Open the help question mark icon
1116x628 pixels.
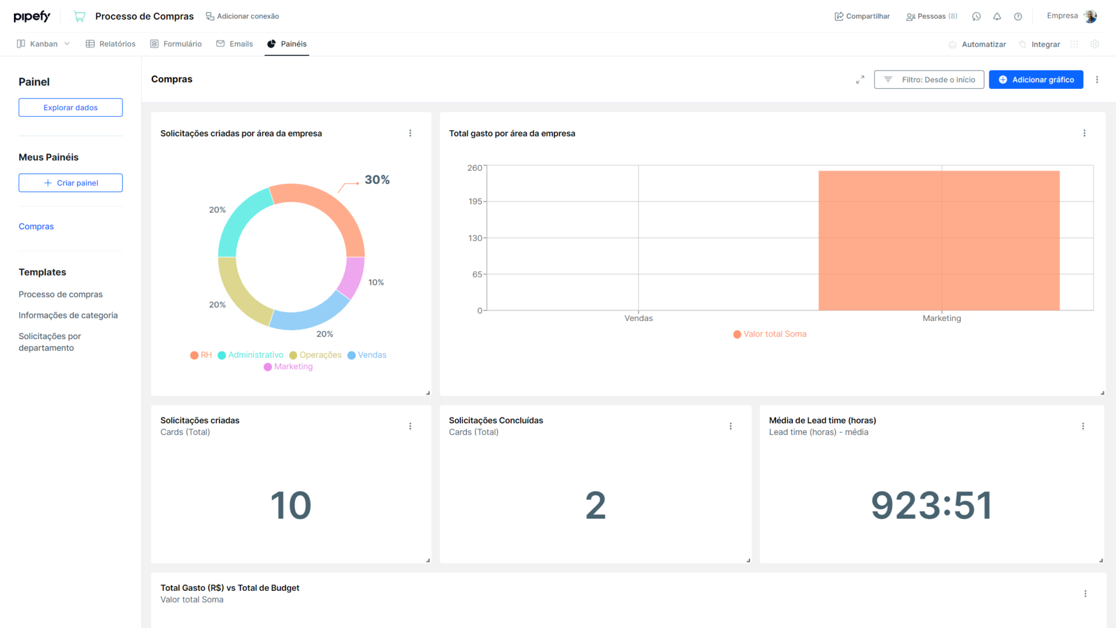click(1018, 16)
